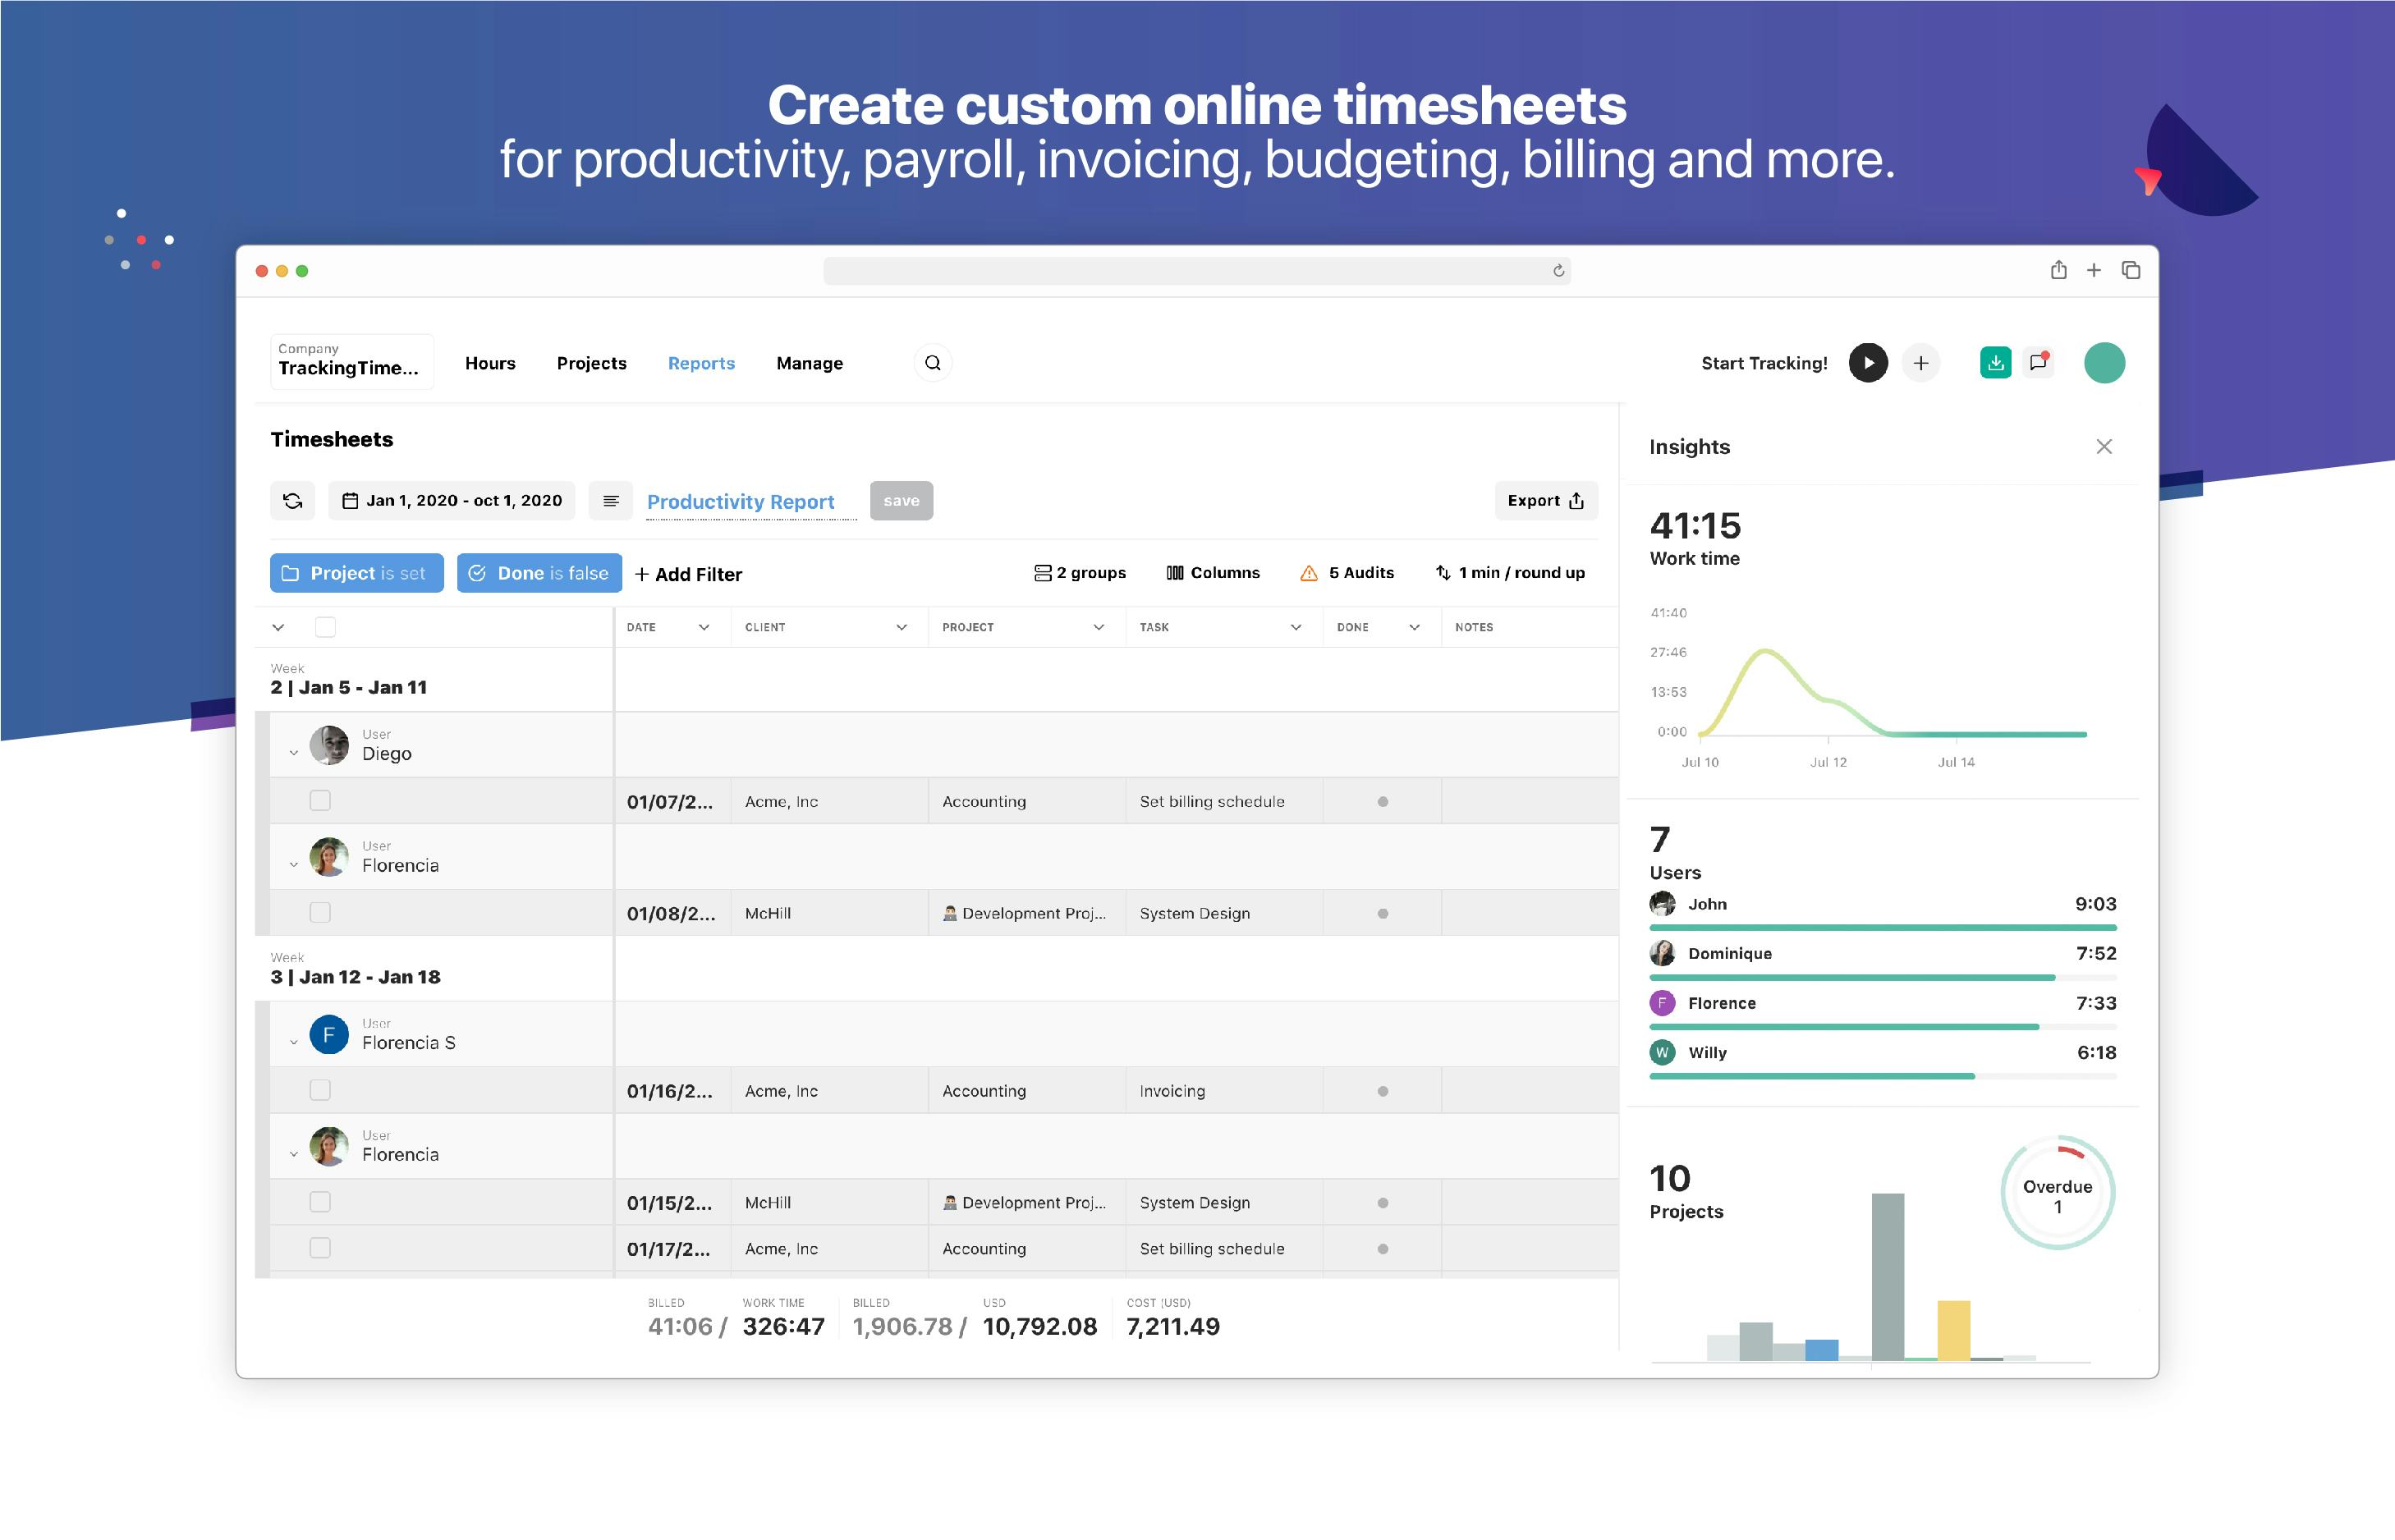
Task: Click Add Filter
Action: [688, 574]
